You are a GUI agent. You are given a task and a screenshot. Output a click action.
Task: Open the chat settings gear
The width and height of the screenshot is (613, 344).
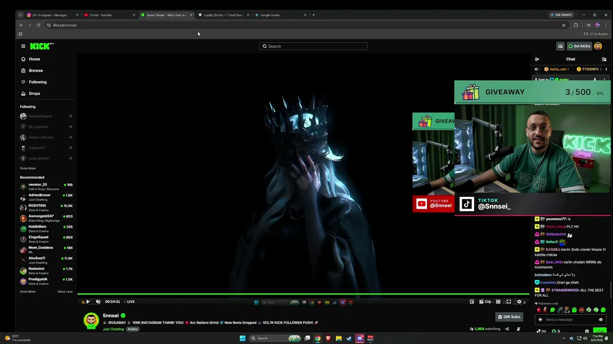click(587, 331)
